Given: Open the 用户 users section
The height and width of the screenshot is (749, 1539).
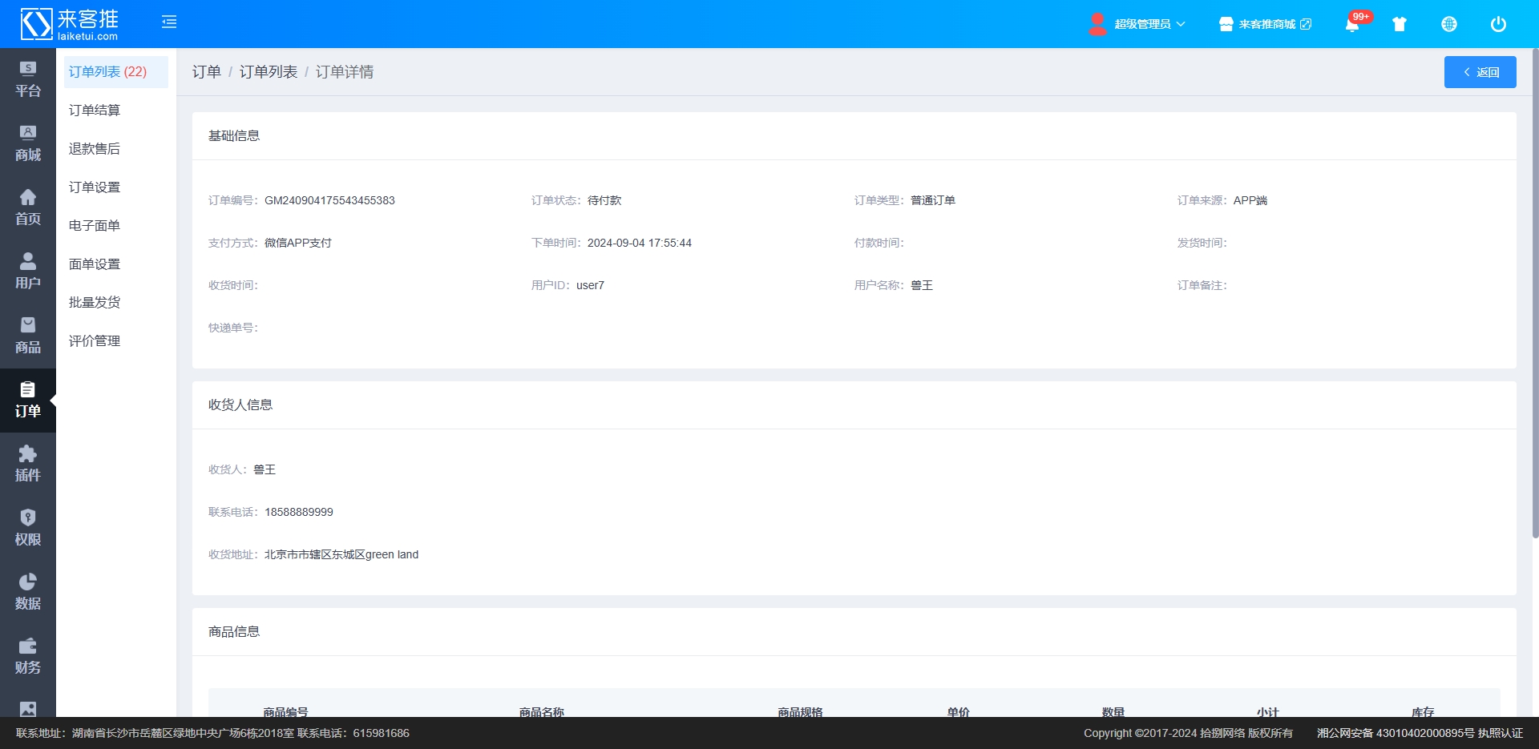Looking at the screenshot, I should [x=28, y=272].
